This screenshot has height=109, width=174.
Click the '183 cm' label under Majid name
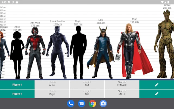point(78,24)
